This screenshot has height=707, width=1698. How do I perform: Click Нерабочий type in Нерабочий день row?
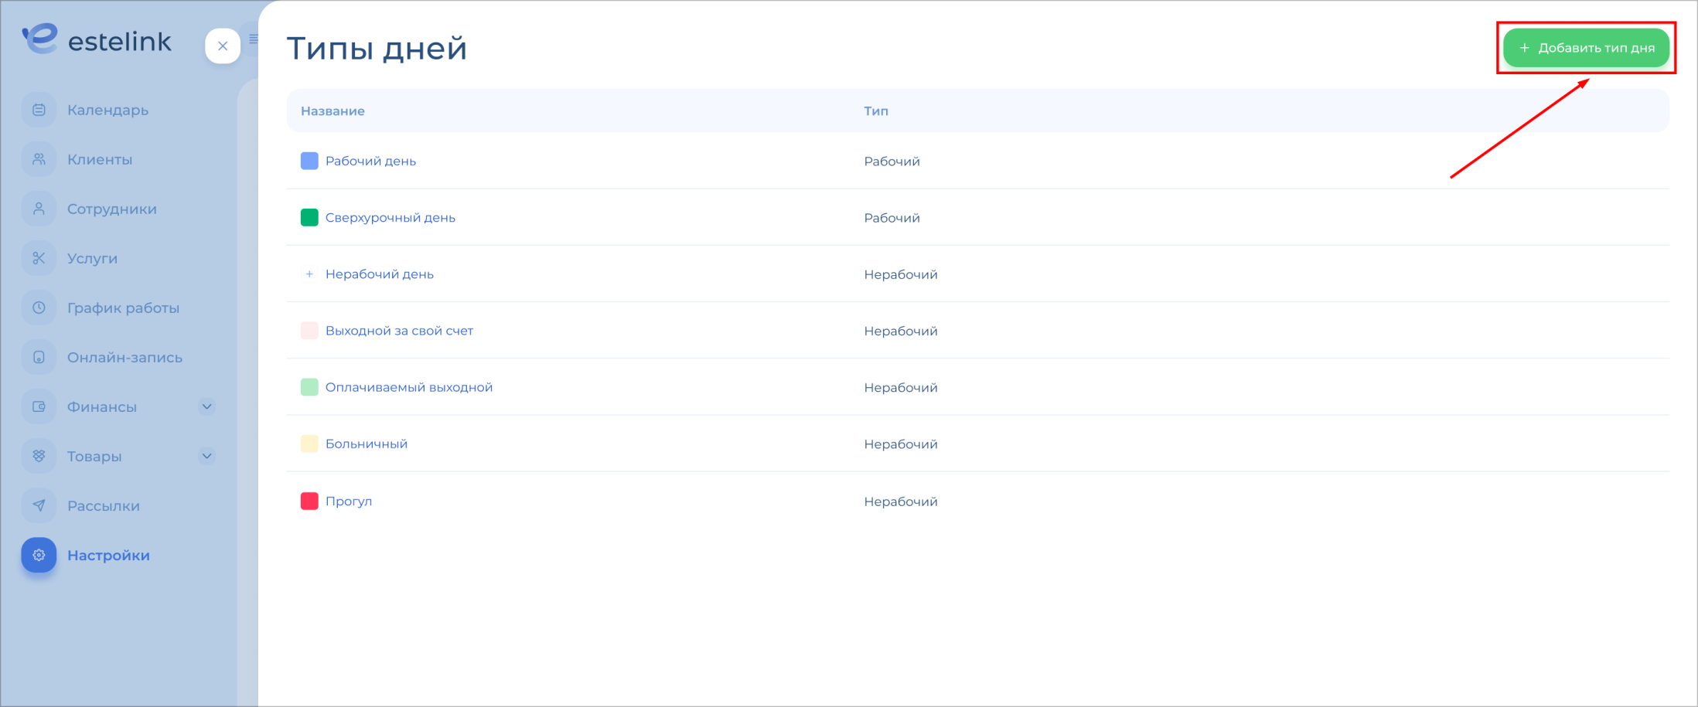pos(901,274)
